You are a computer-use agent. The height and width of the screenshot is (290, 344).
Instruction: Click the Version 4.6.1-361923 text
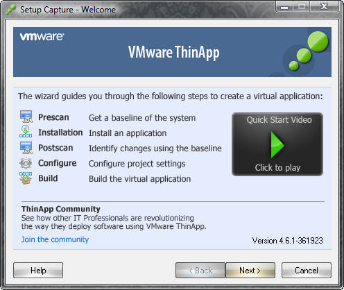click(x=287, y=241)
